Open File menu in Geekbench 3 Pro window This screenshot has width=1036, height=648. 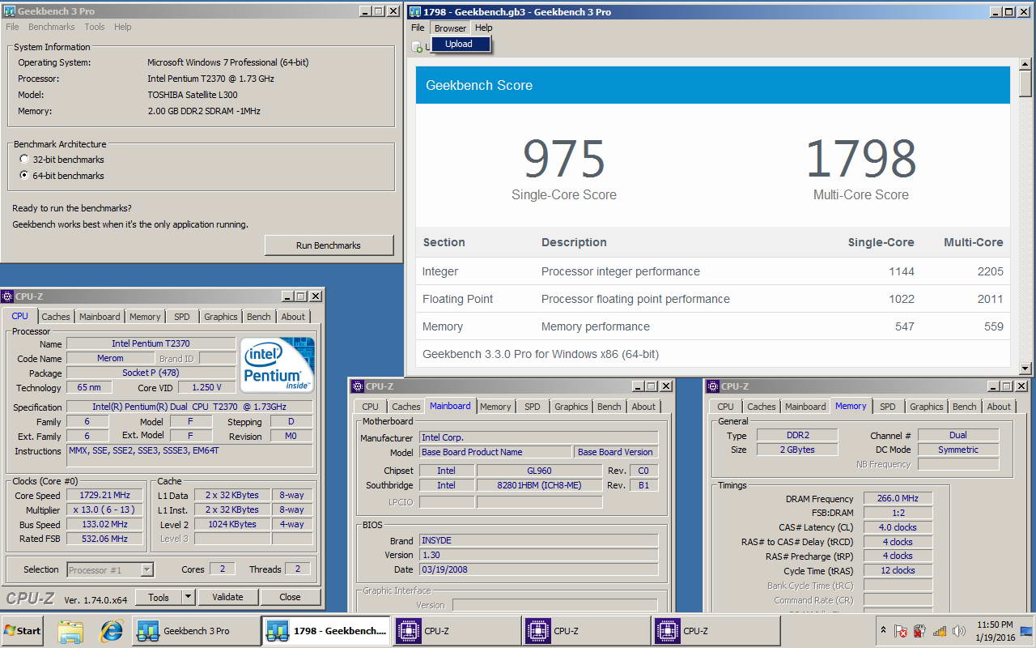13,27
